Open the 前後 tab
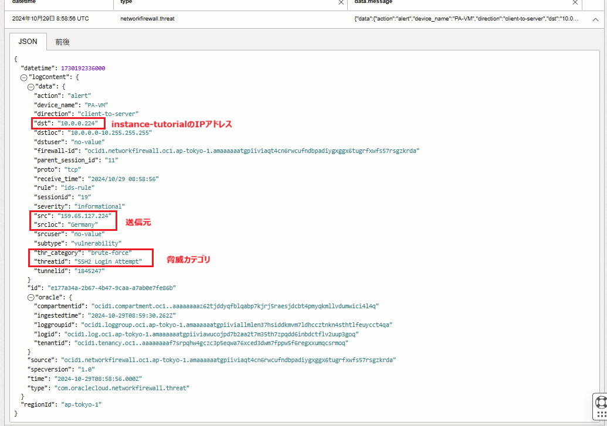 click(x=63, y=42)
